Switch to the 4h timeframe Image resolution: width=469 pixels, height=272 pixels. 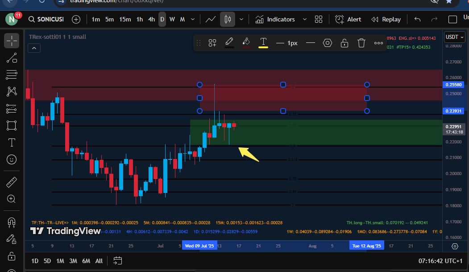pyautogui.click(x=152, y=20)
